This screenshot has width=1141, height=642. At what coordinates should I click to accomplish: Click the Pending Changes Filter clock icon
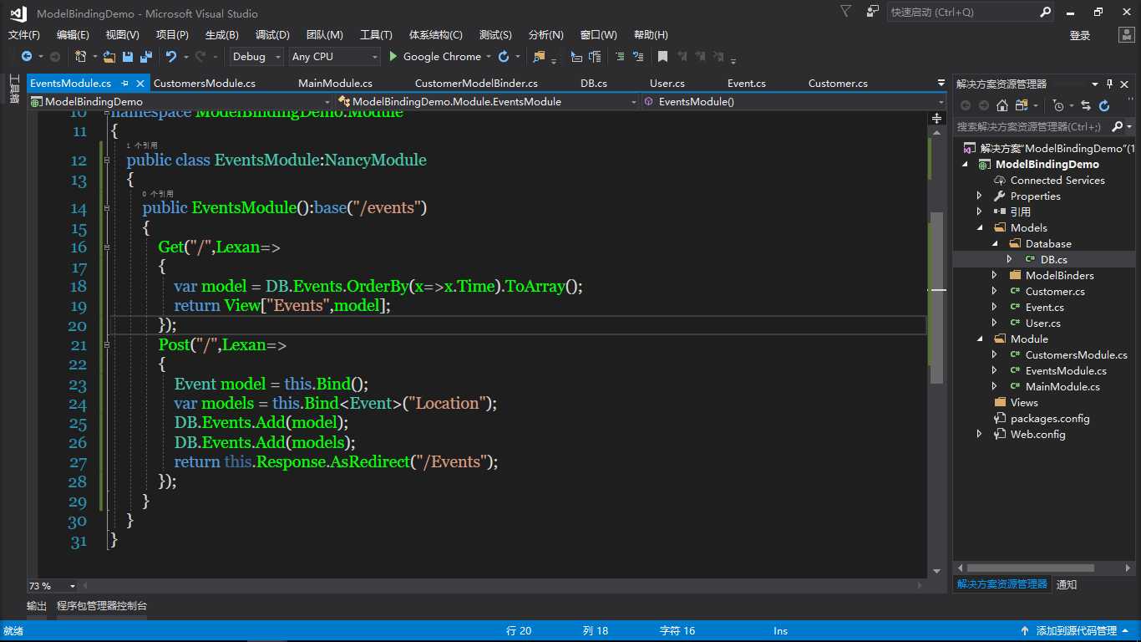point(1058,105)
